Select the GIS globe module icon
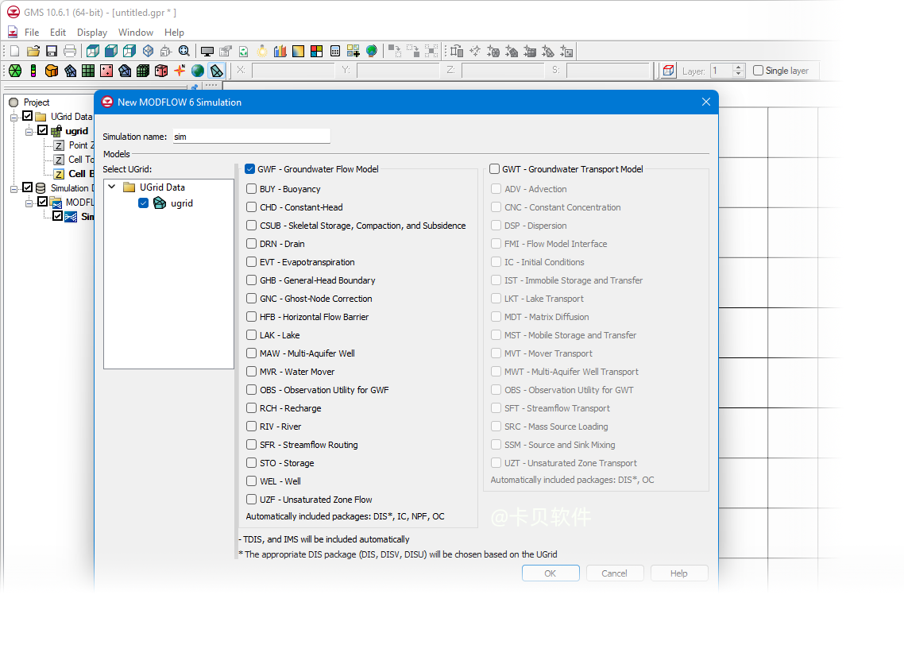 click(198, 71)
